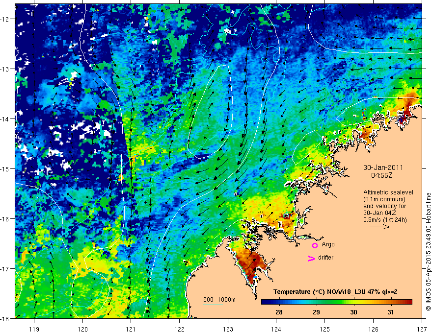
Task: Click the 'and velocity for' text line
Action: tap(384, 206)
